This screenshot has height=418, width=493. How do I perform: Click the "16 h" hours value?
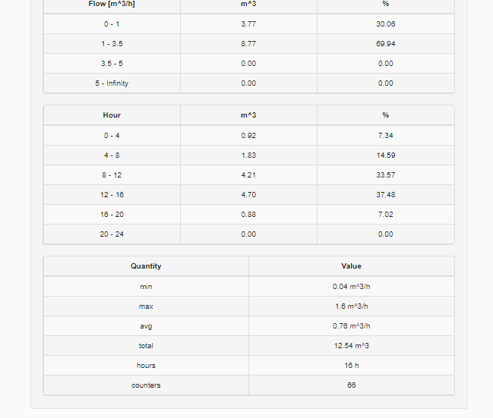[351, 366]
